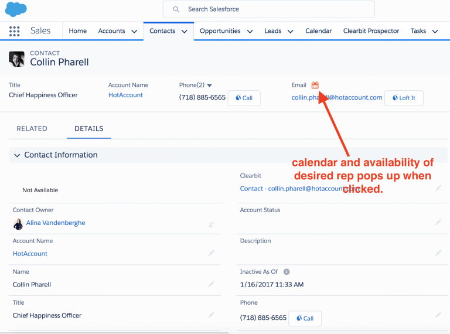450x334 pixels.
Task: Click Chief Happiness Officer in details Title field
Action: pyautogui.click(x=47, y=315)
